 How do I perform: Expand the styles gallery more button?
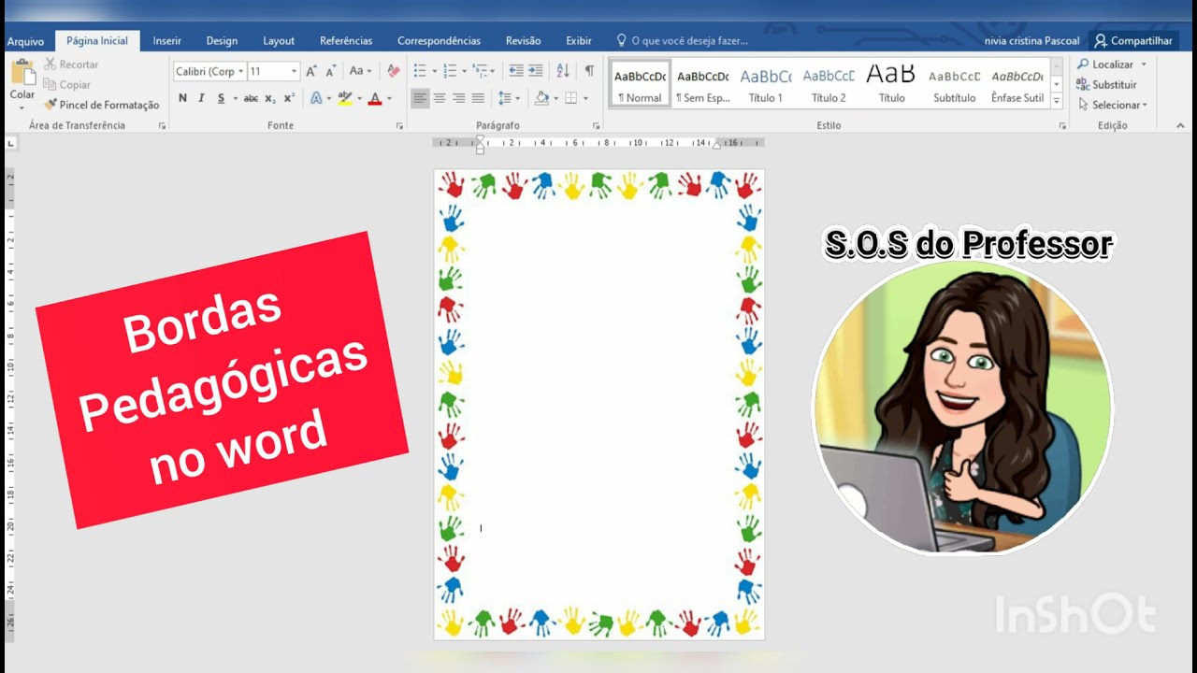(x=1057, y=100)
